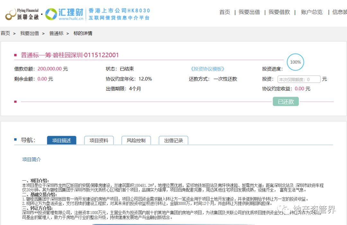Viewport: 347px width, 225px height.
Task: Go to 我要出借 in the breadcrumb
Action: (30, 33)
